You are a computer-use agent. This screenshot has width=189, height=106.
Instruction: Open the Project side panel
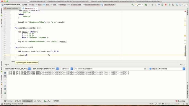[x=1, y=12]
